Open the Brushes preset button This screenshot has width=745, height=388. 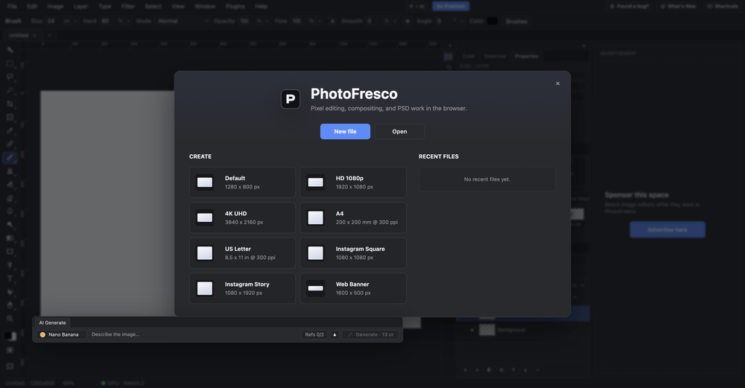516,21
